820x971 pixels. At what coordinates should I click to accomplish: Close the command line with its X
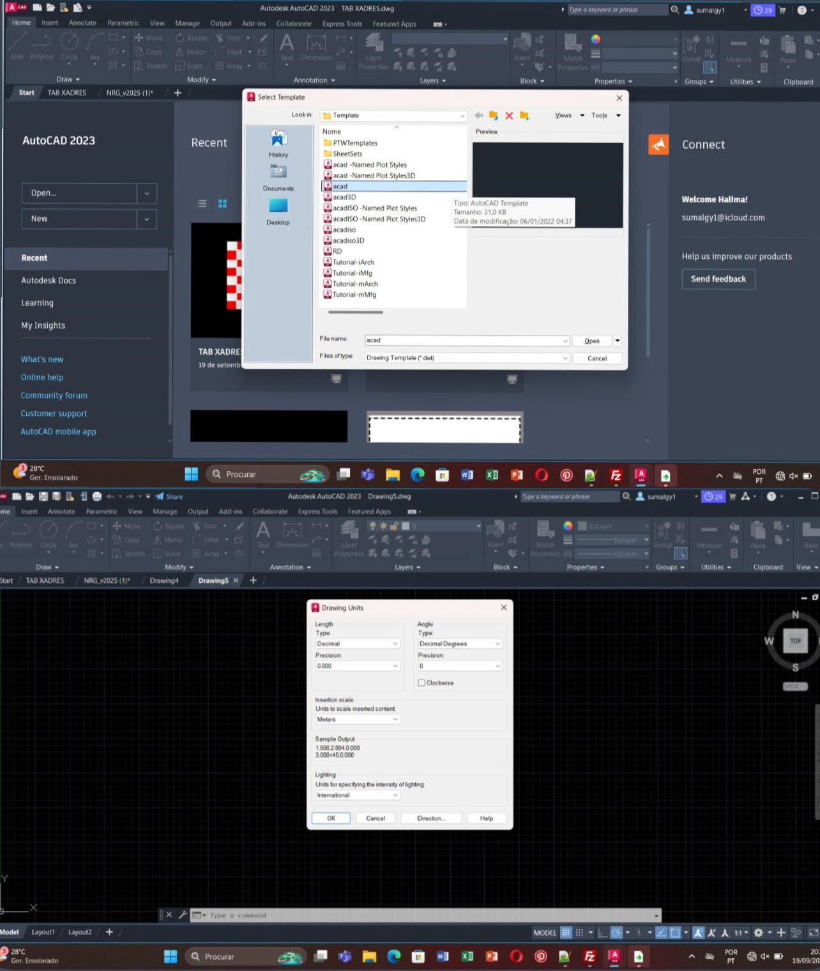click(x=169, y=915)
